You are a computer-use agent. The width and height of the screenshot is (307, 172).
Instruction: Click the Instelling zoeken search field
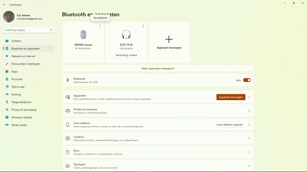point(26,30)
